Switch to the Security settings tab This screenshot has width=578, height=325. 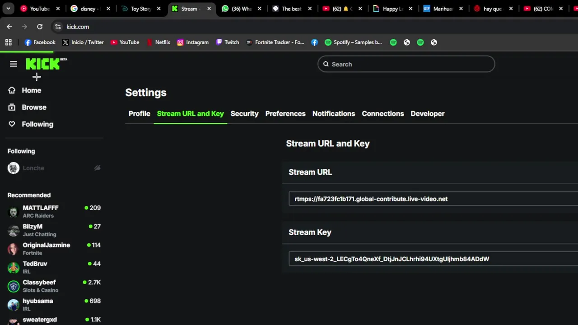[244, 114]
